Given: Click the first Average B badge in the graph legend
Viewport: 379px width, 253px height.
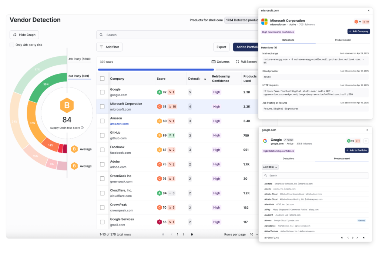Looking at the screenshot, I should click(74, 149).
